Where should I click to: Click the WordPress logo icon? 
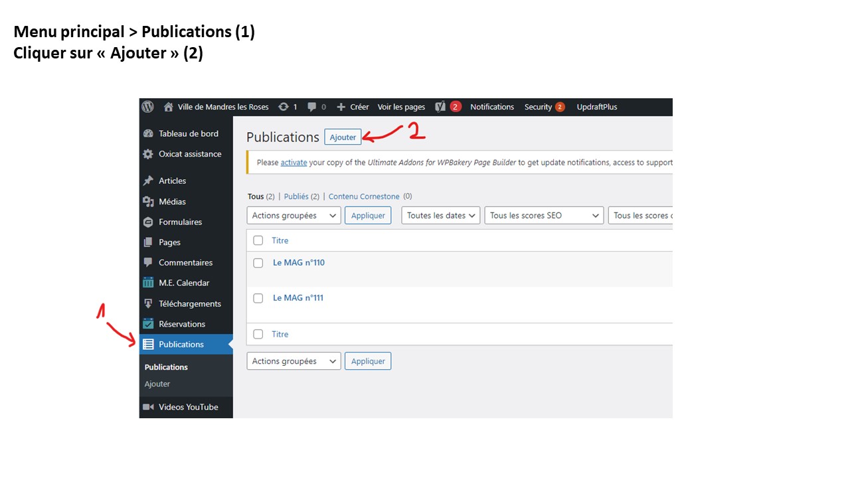[147, 107]
